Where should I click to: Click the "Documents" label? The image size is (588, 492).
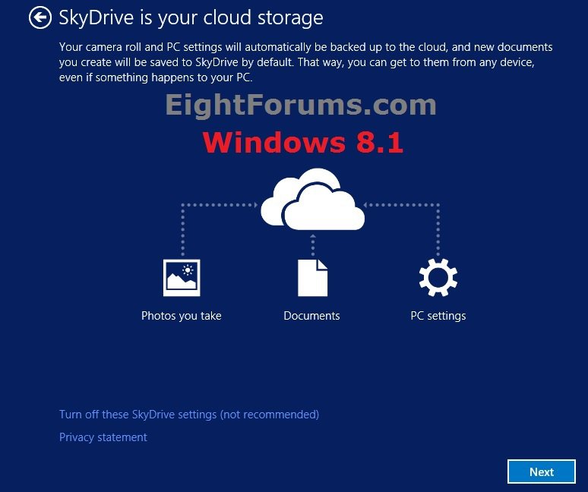(x=311, y=316)
